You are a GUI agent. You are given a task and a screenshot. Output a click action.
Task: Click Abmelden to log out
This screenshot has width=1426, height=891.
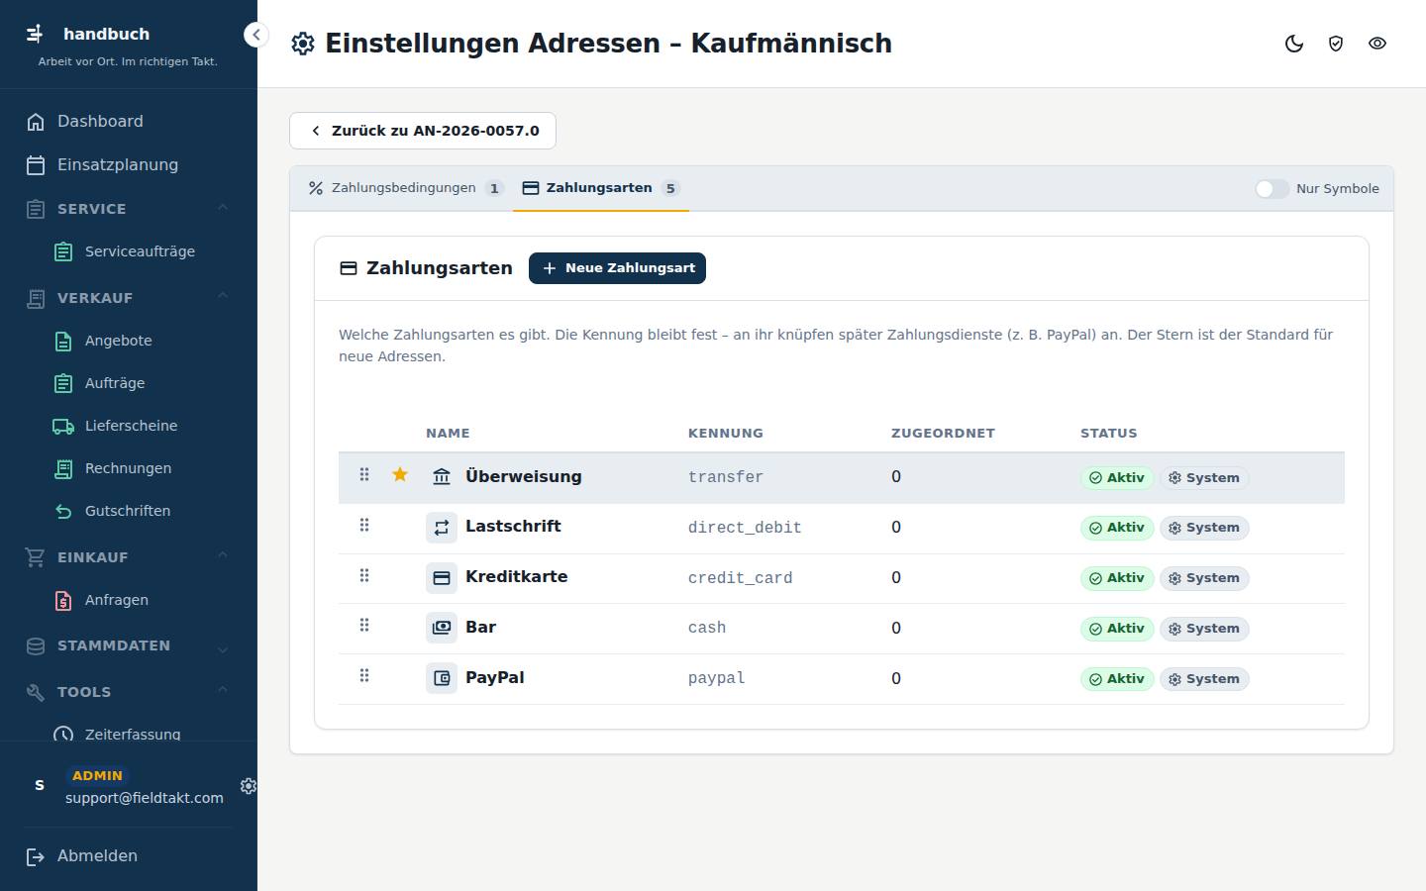pos(129,856)
